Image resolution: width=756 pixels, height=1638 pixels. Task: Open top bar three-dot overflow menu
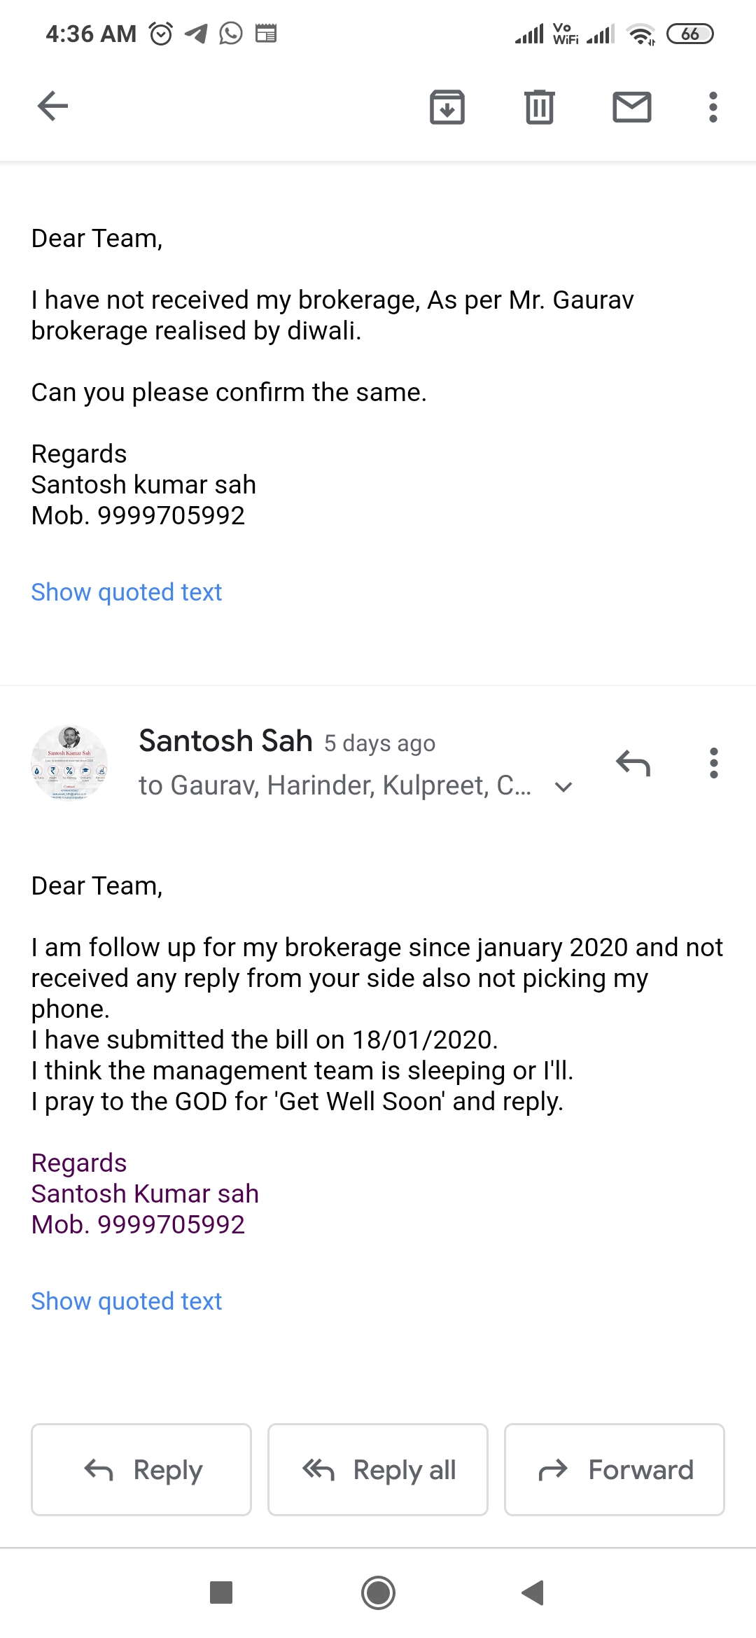tap(713, 107)
